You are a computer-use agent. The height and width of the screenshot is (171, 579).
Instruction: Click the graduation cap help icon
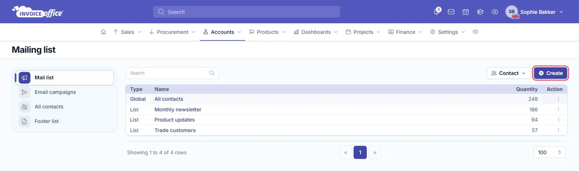pyautogui.click(x=480, y=12)
